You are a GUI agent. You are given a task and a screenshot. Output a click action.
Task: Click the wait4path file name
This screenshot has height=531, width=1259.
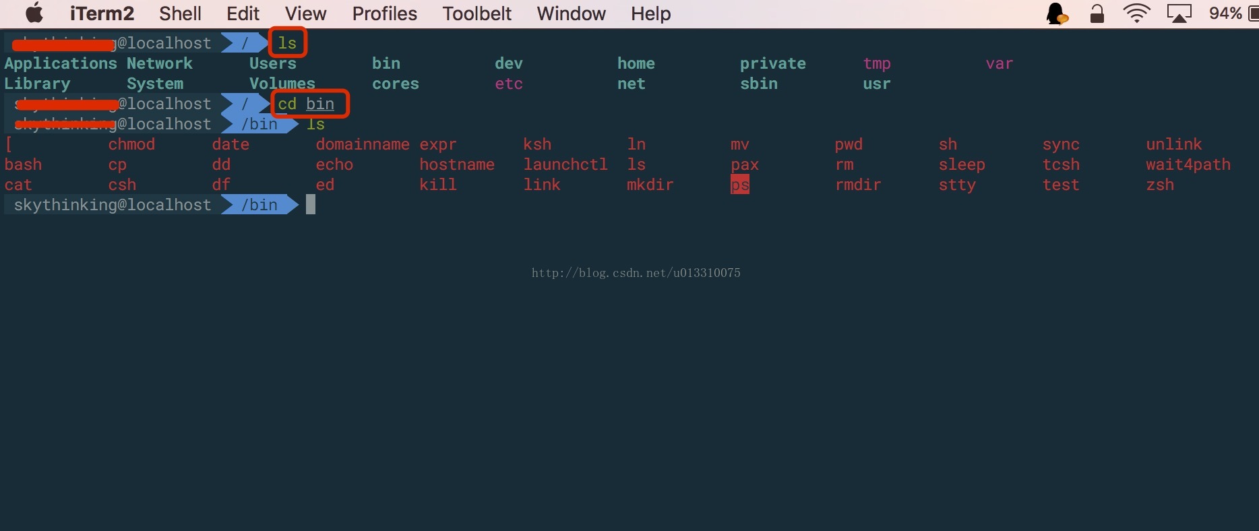pos(1188,164)
